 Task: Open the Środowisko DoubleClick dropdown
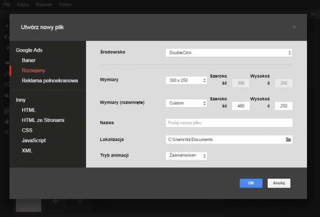point(229,53)
